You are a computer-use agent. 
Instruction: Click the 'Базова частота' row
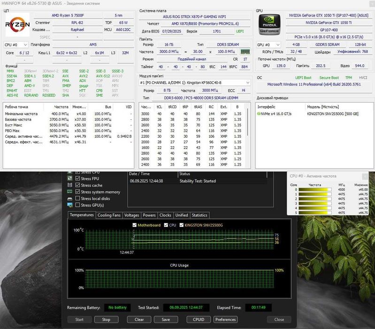(x=68, y=119)
